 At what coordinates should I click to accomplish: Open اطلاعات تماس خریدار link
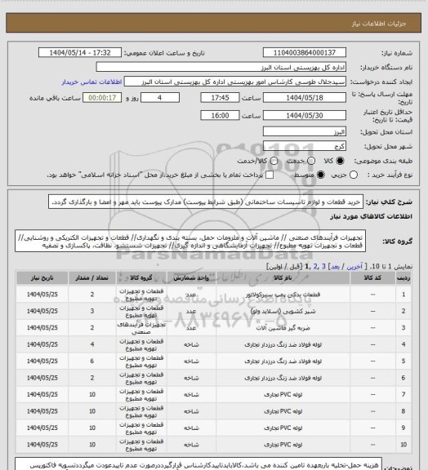(91, 82)
